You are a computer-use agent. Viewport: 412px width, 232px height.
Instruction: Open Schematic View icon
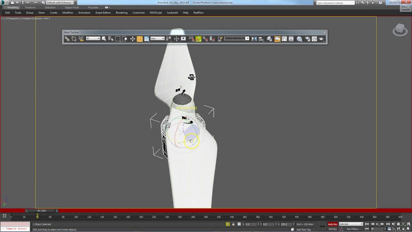pyautogui.click(x=291, y=39)
